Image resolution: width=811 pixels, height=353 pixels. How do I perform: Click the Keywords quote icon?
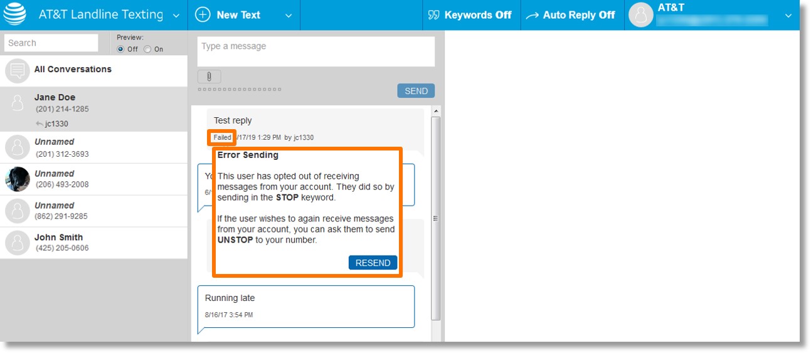(x=433, y=15)
